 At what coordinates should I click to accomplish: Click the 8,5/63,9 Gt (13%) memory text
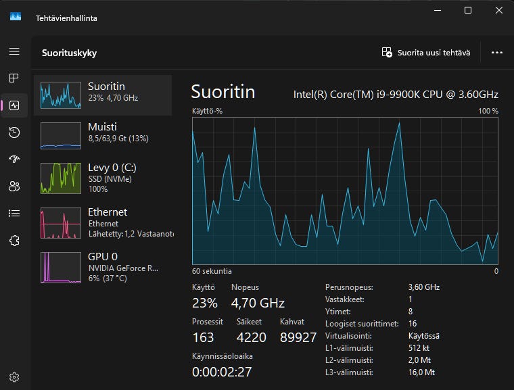point(118,139)
